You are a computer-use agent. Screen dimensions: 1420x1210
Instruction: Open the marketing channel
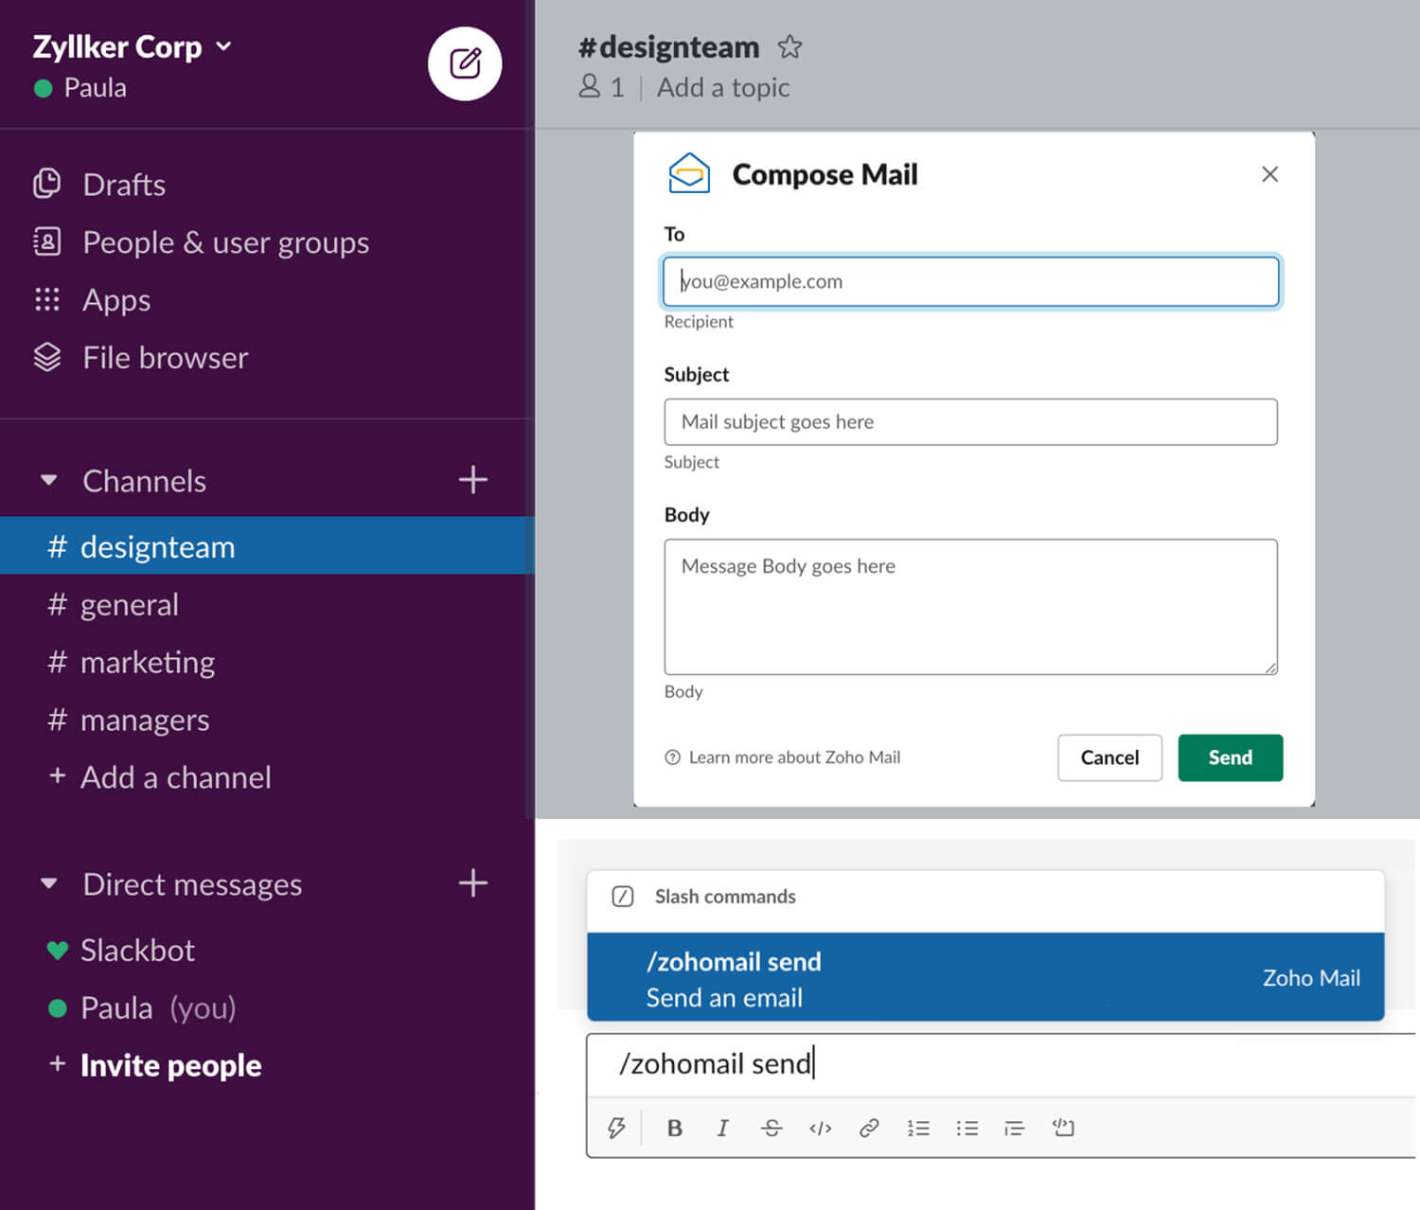pyautogui.click(x=147, y=662)
